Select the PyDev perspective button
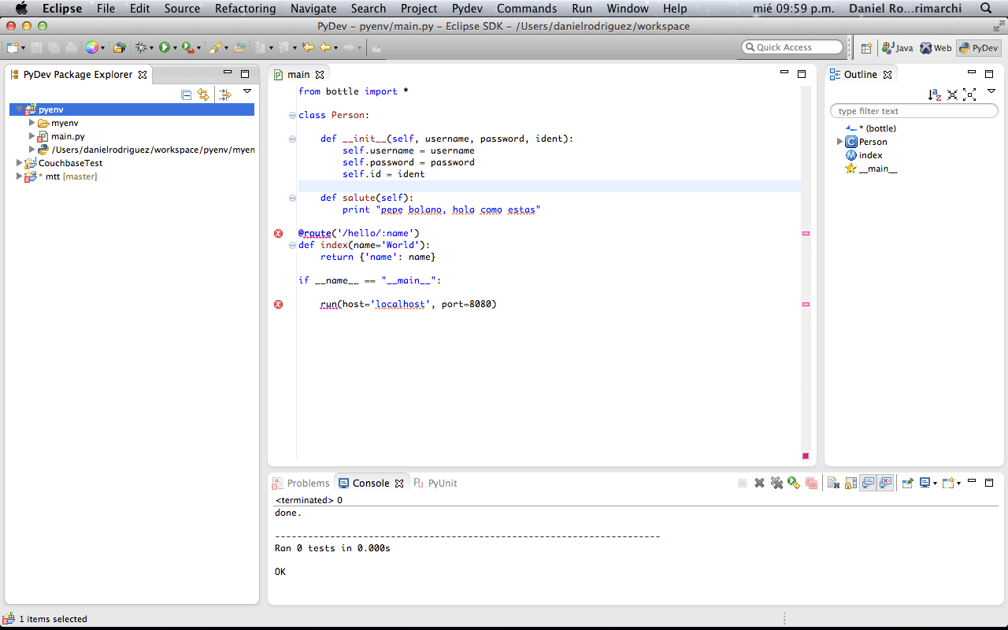The image size is (1008, 630). (978, 48)
